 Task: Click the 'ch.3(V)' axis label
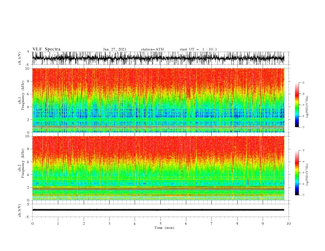(x=20, y=210)
